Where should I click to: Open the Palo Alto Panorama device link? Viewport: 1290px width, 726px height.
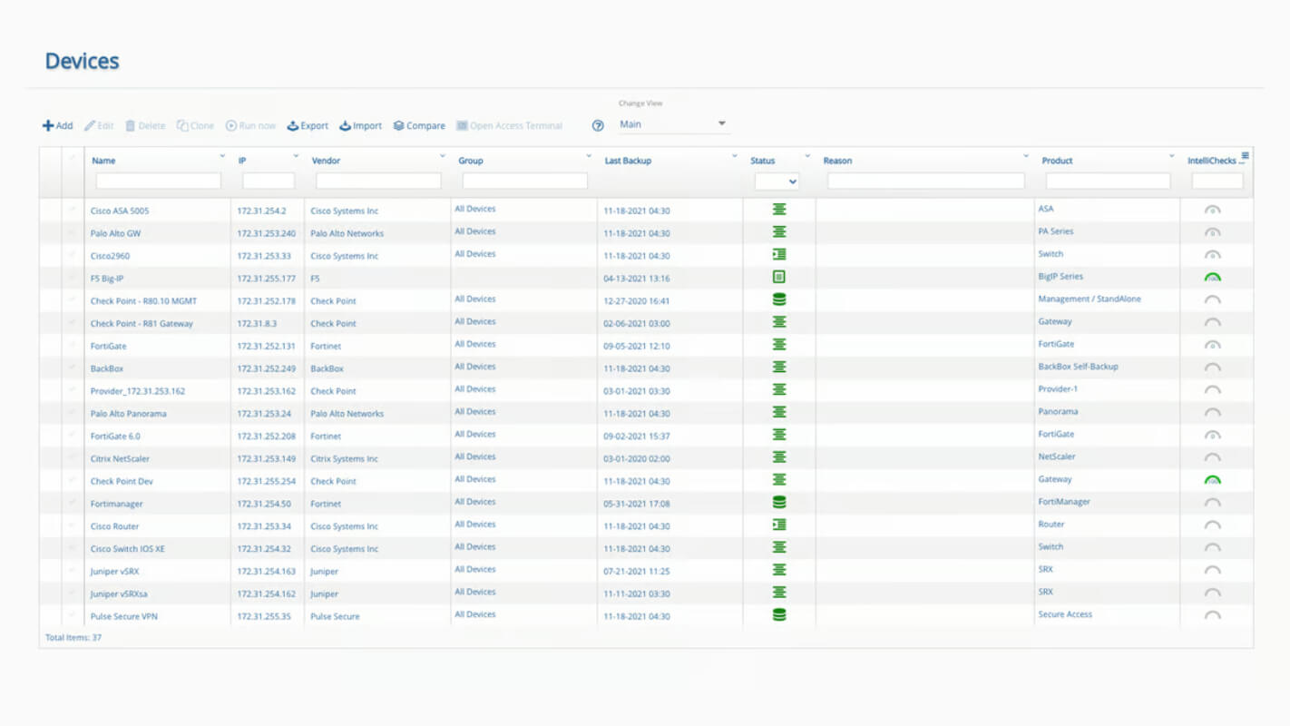click(x=128, y=414)
